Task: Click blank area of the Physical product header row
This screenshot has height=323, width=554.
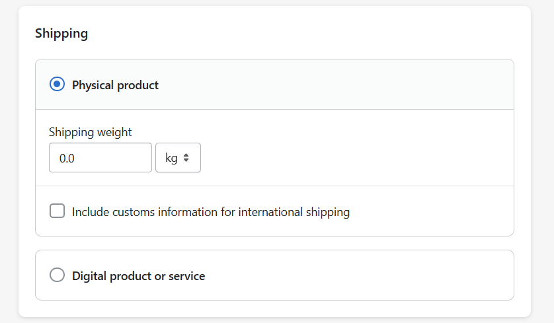Action: (x=336, y=85)
